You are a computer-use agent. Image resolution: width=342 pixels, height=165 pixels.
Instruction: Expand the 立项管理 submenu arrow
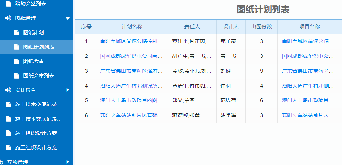point(67,162)
